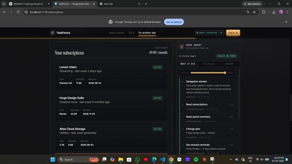Open YouTube app in taskbar
The image size is (292, 164).
pyautogui.click(x=146, y=160)
